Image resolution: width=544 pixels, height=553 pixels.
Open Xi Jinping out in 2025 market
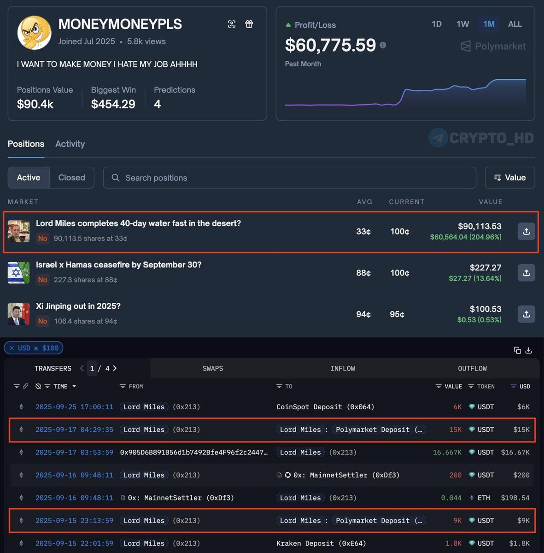pos(78,306)
